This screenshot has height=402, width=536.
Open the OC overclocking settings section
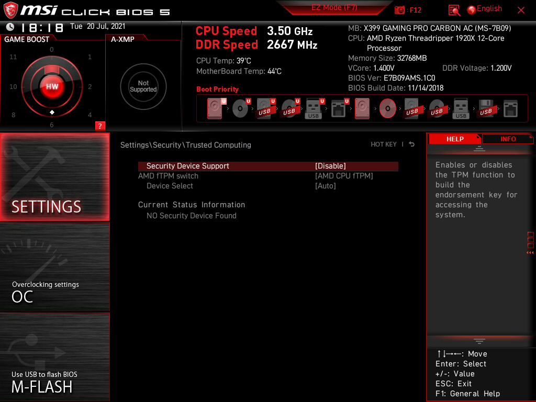(x=54, y=267)
